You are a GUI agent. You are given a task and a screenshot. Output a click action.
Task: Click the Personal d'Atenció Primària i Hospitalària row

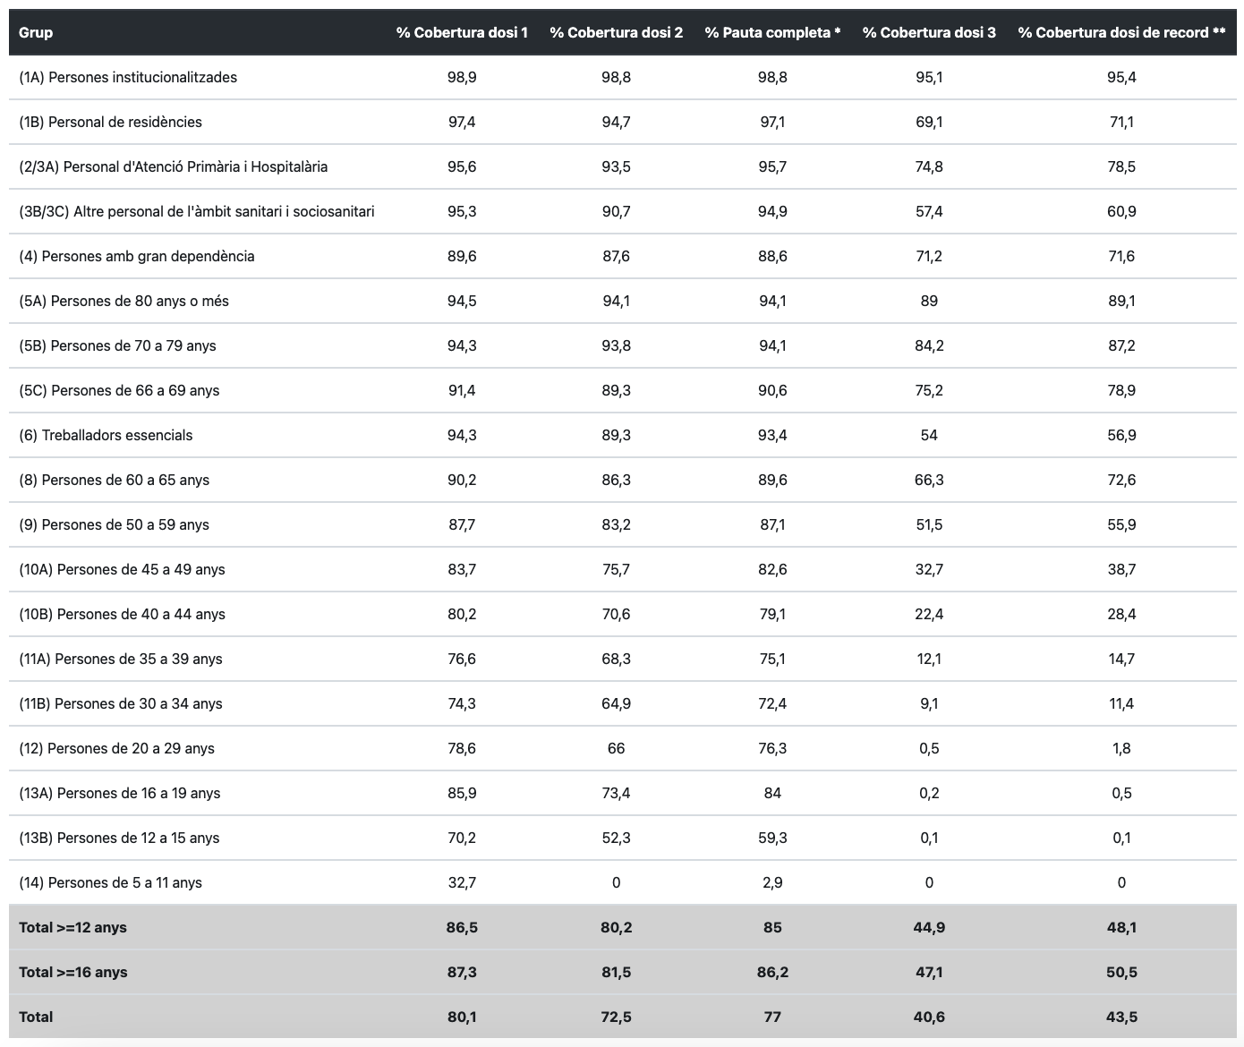tap(173, 166)
